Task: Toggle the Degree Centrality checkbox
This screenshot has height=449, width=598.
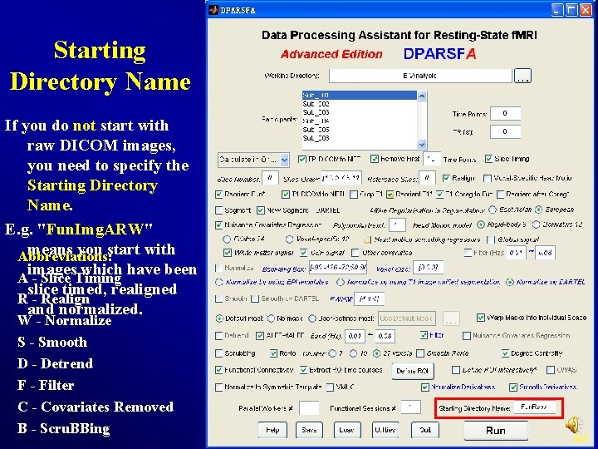Action: [505, 353]
